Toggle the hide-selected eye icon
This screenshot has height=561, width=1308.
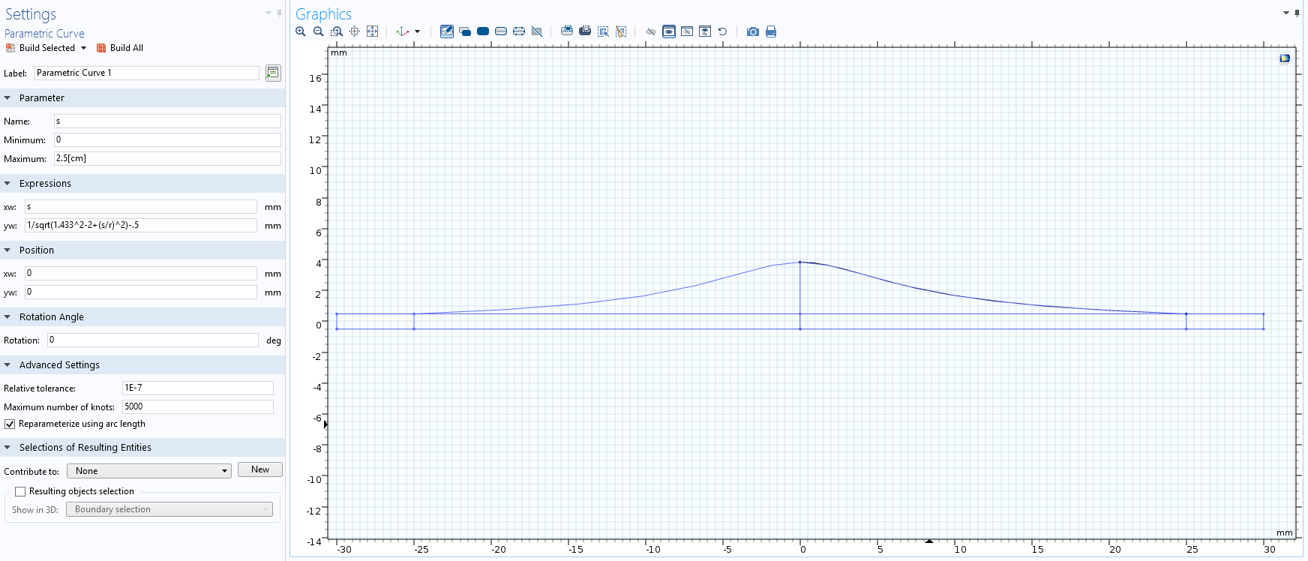(650, 31)
